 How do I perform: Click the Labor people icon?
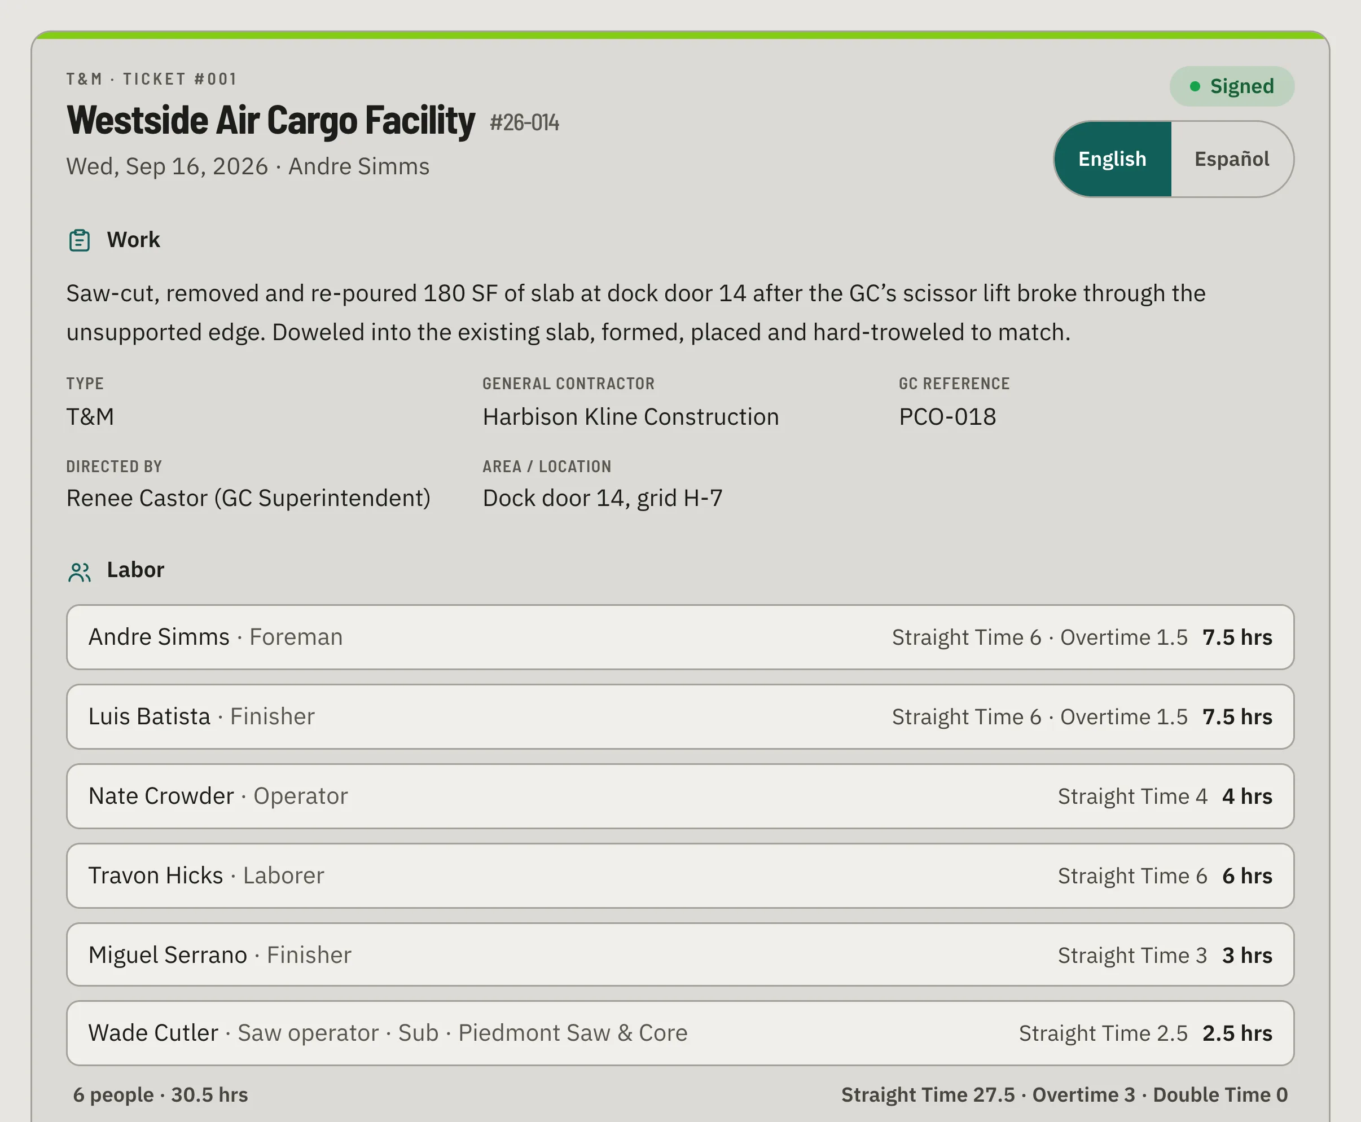point(80,571)
